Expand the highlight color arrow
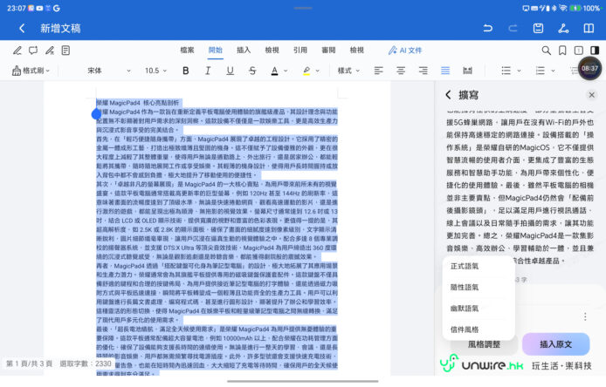 [318, 71]
